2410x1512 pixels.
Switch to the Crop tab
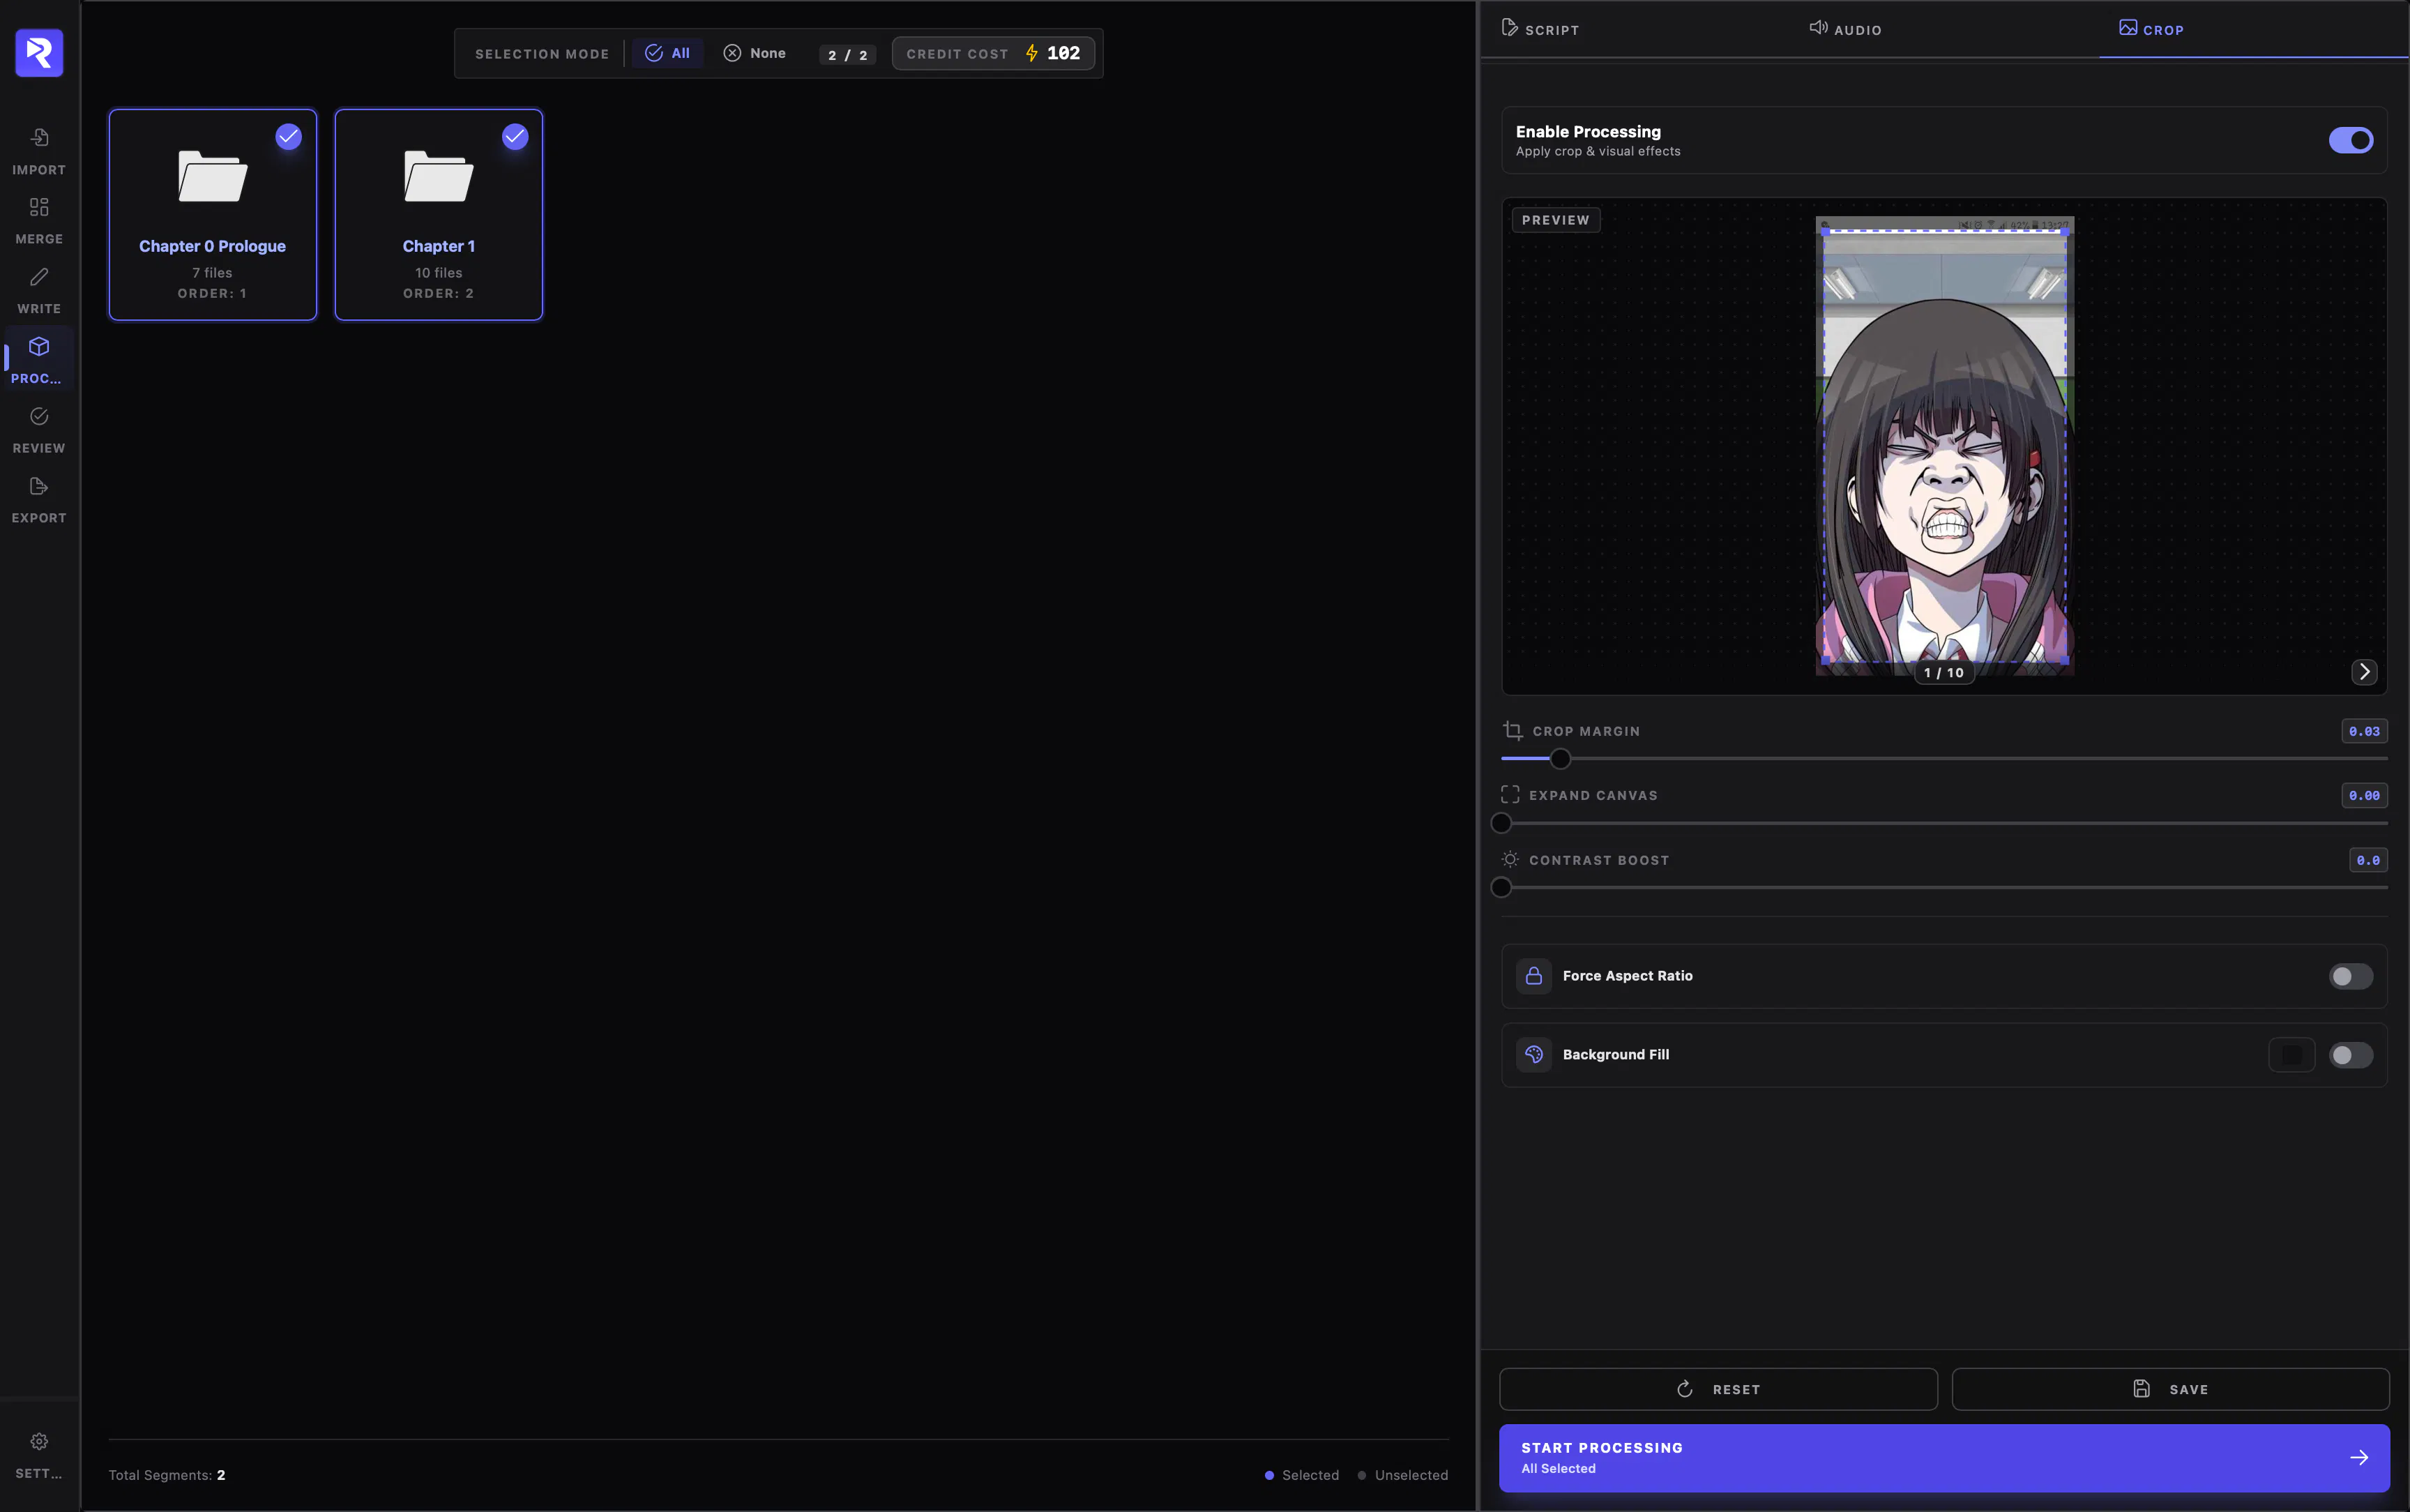[x=2151, y=29]
